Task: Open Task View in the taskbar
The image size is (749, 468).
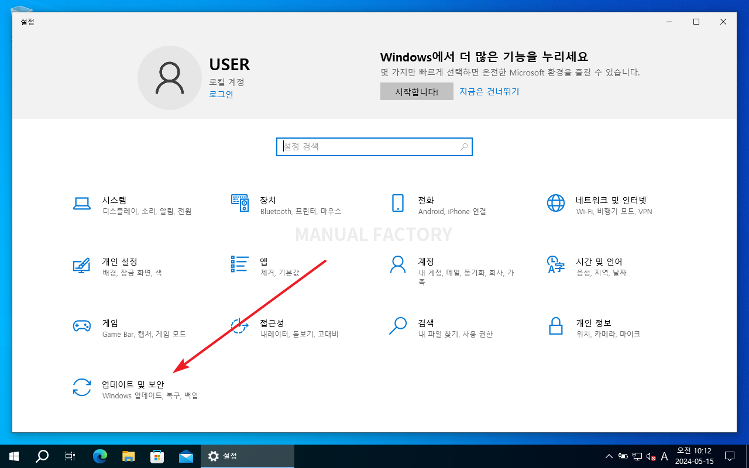Action: point(70,456)
